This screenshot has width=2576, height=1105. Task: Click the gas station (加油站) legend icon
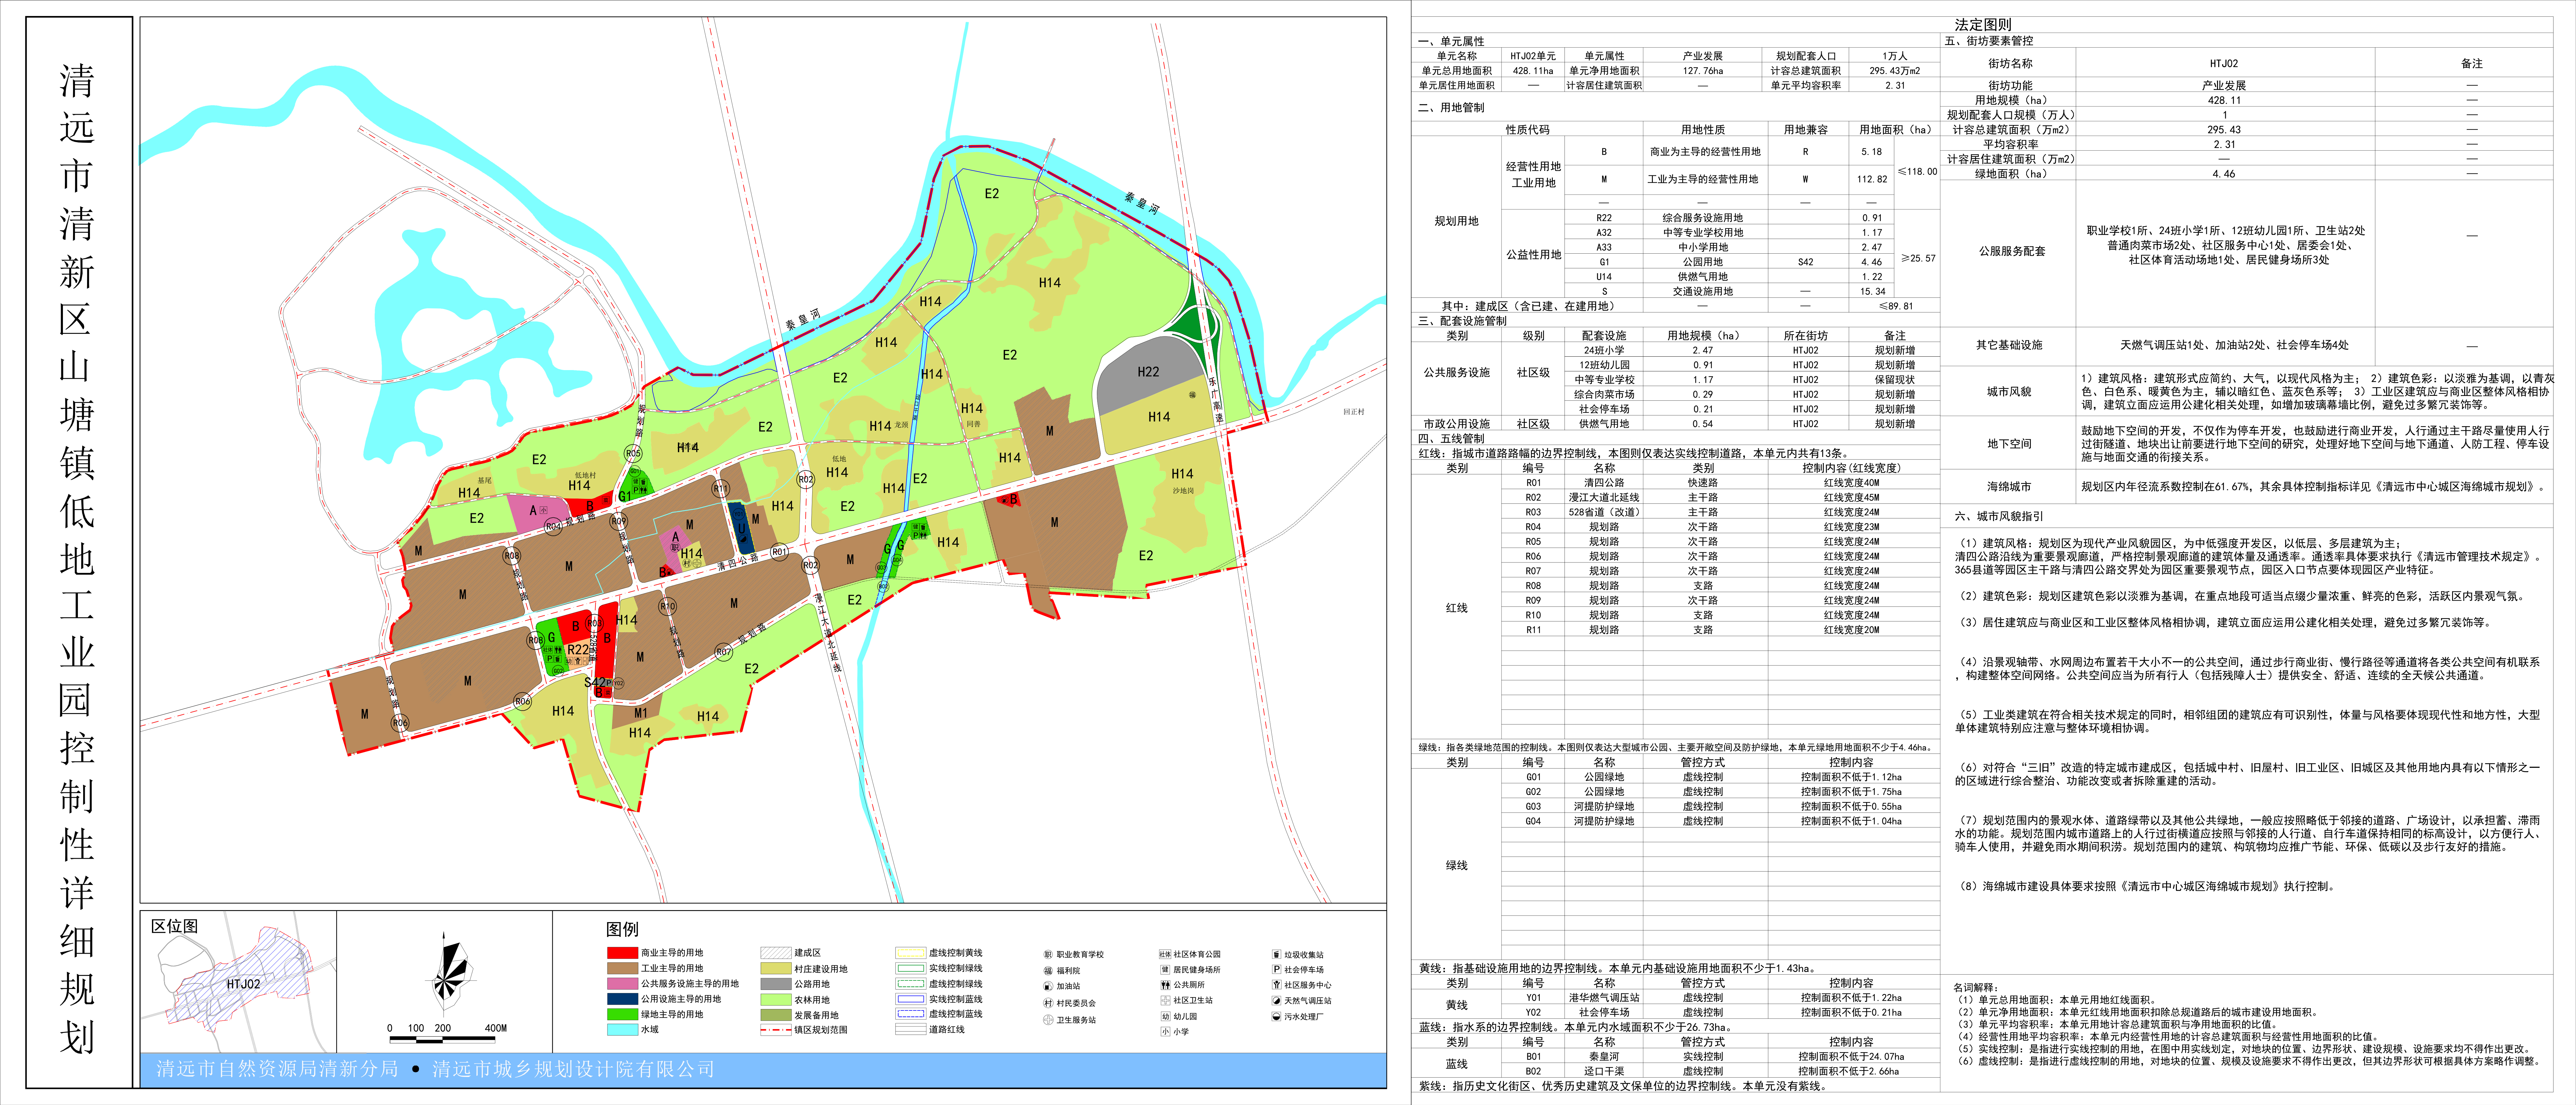point(1048,986)
